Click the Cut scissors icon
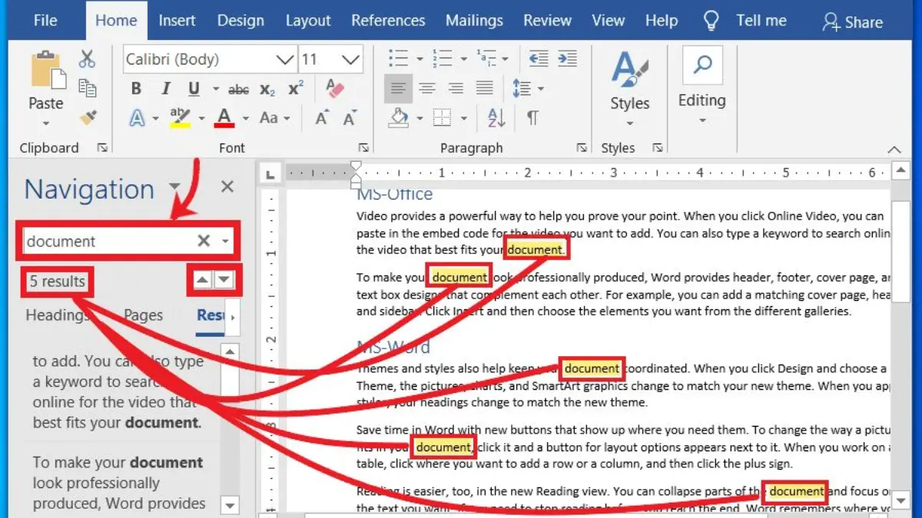922x518 pixels. (87, 59)
